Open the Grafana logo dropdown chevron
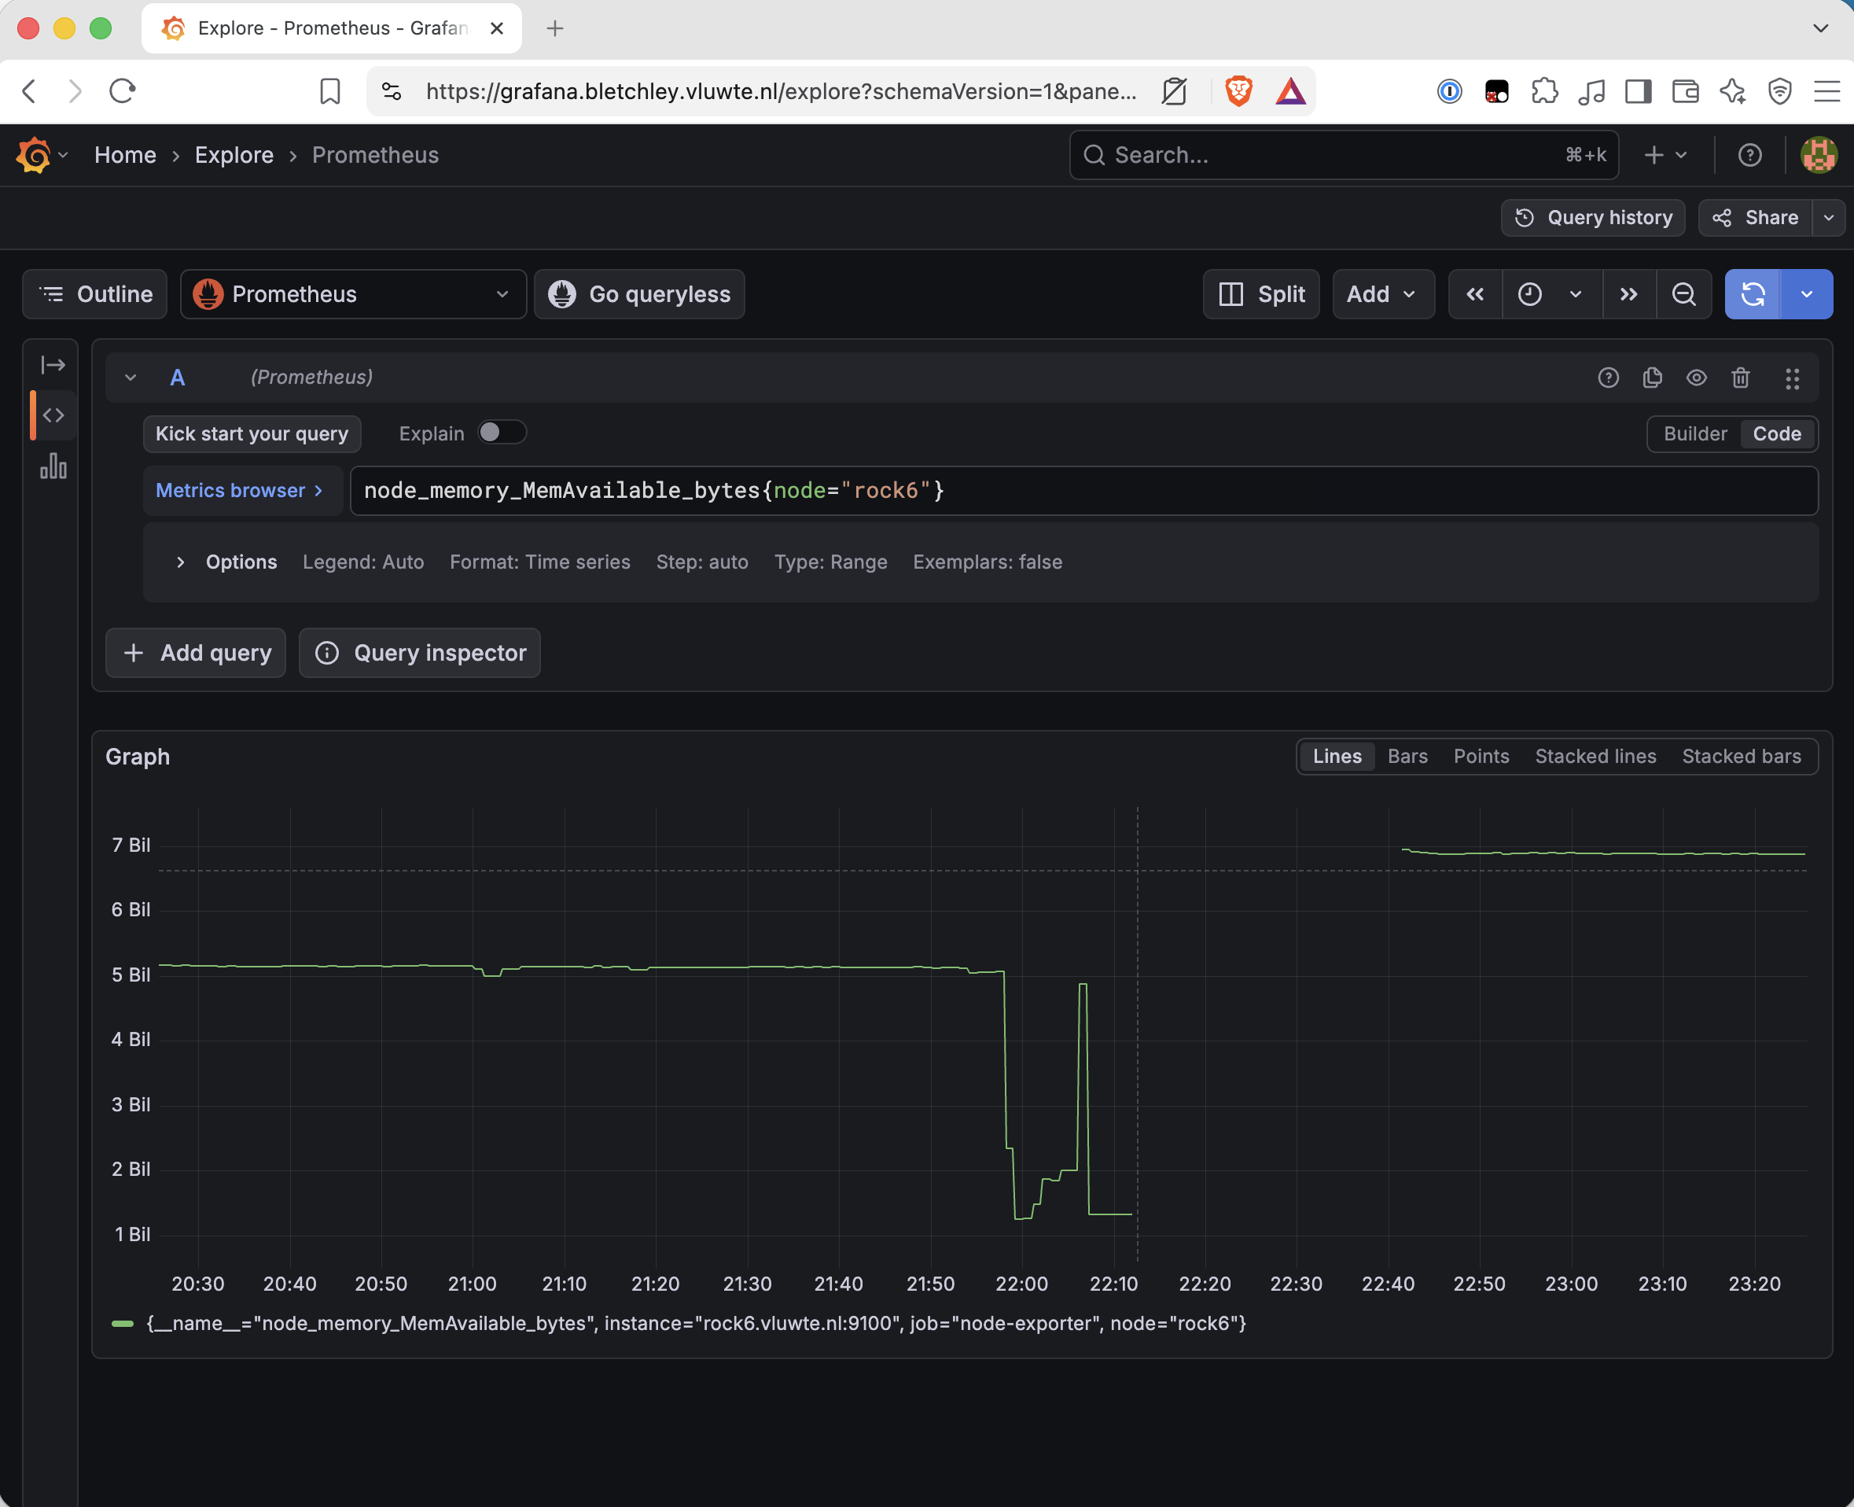This screenshot has width=1854, height=1507. (62, 156)
